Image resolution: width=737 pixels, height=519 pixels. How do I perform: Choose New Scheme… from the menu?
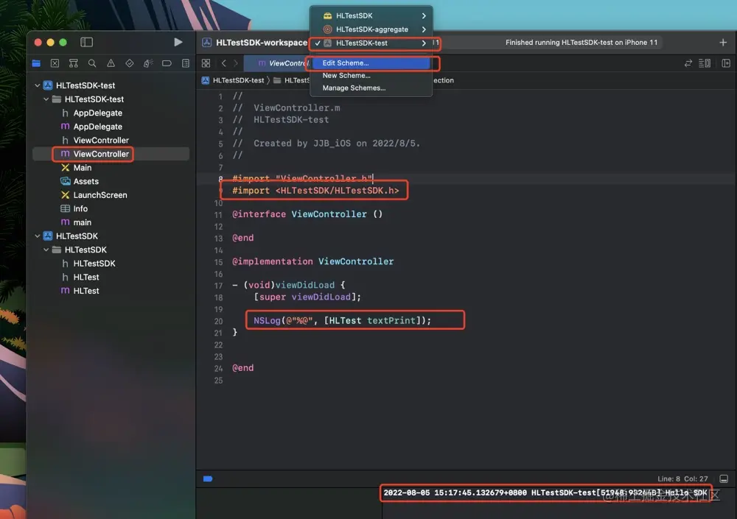[371, 75]
